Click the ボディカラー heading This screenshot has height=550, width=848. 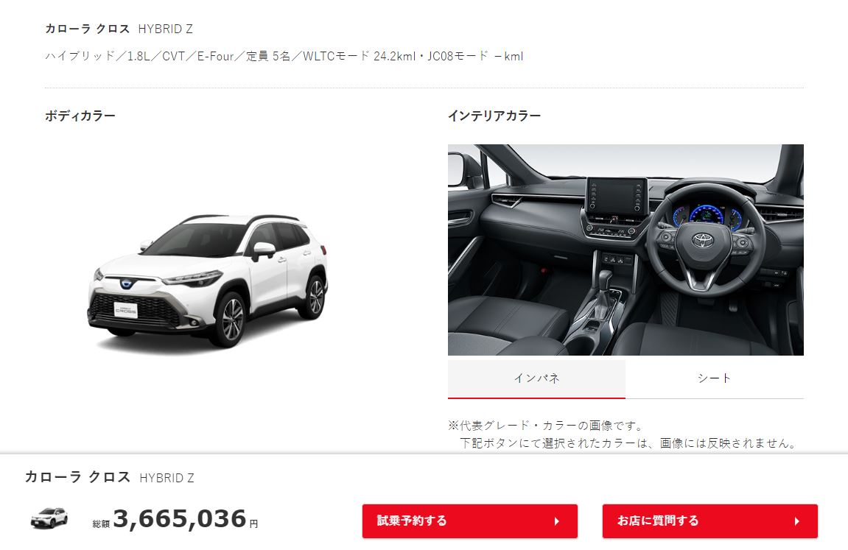[x=80, y=116]
